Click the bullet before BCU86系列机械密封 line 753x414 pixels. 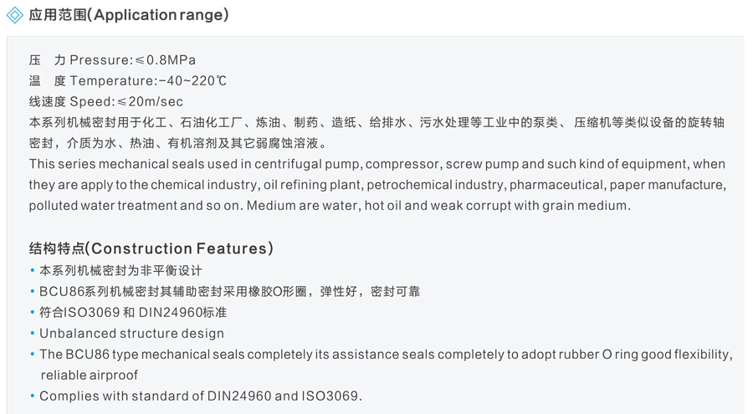[32, 292]
